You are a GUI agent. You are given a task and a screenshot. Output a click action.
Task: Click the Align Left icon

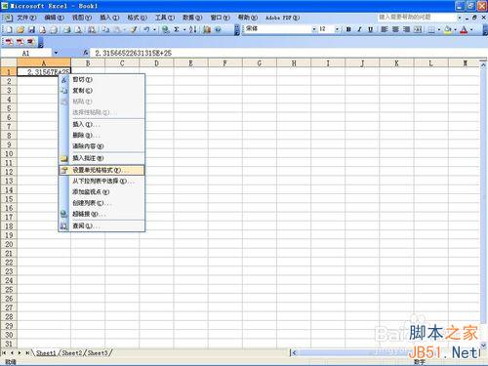pos(385,29)
